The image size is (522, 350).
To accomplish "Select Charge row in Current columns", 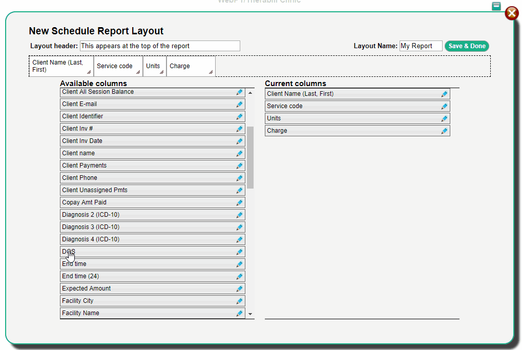I will [357, 131].
